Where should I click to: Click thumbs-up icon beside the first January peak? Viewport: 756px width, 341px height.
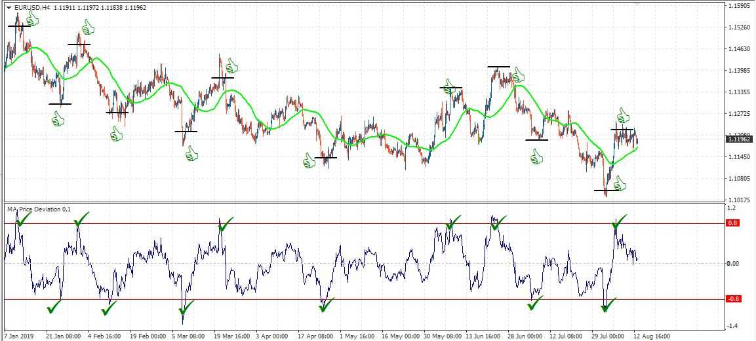point(32,18)
